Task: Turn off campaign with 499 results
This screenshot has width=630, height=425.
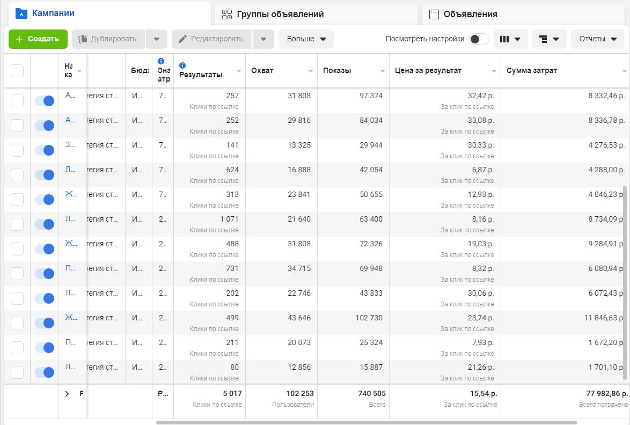Action: coord(45,323)
